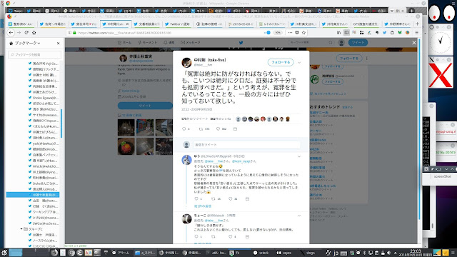
Task: Go to Firefox home page icon
Action: click(x=34, y=33)
